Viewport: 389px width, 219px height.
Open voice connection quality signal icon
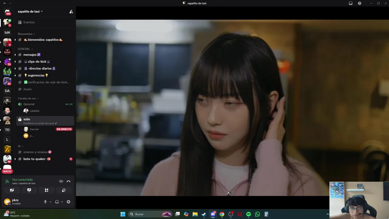click(7, 181)
